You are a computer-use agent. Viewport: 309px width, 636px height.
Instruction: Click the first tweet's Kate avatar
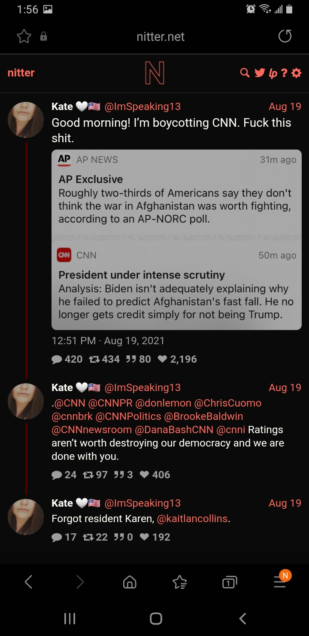click(x=26, y=120)
